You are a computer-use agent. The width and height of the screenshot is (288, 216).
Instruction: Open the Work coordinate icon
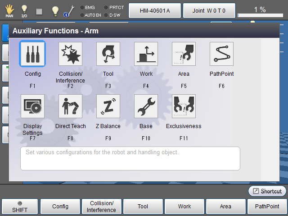(146, 54)
